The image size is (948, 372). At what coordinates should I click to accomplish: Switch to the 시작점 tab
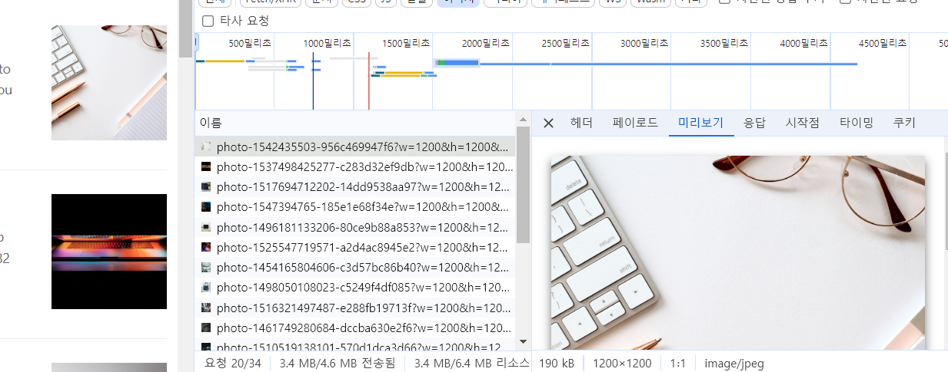tap(802, 123)
